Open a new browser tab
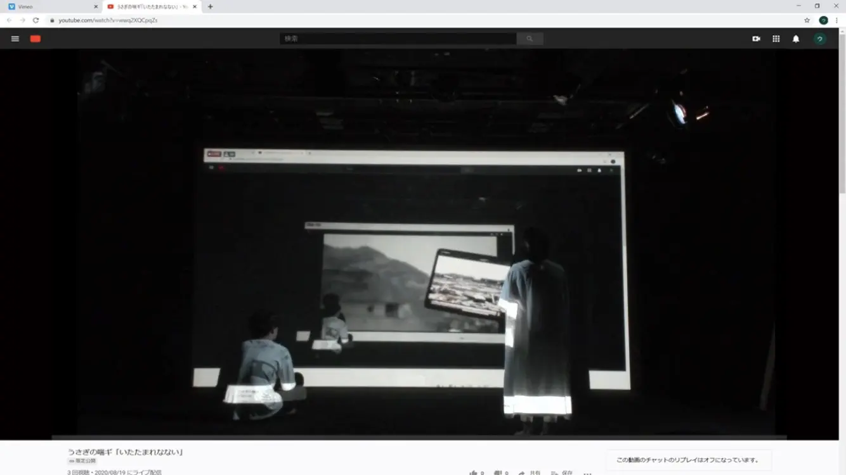The width and height of the screenshot is (846, 475). [211, 6]
